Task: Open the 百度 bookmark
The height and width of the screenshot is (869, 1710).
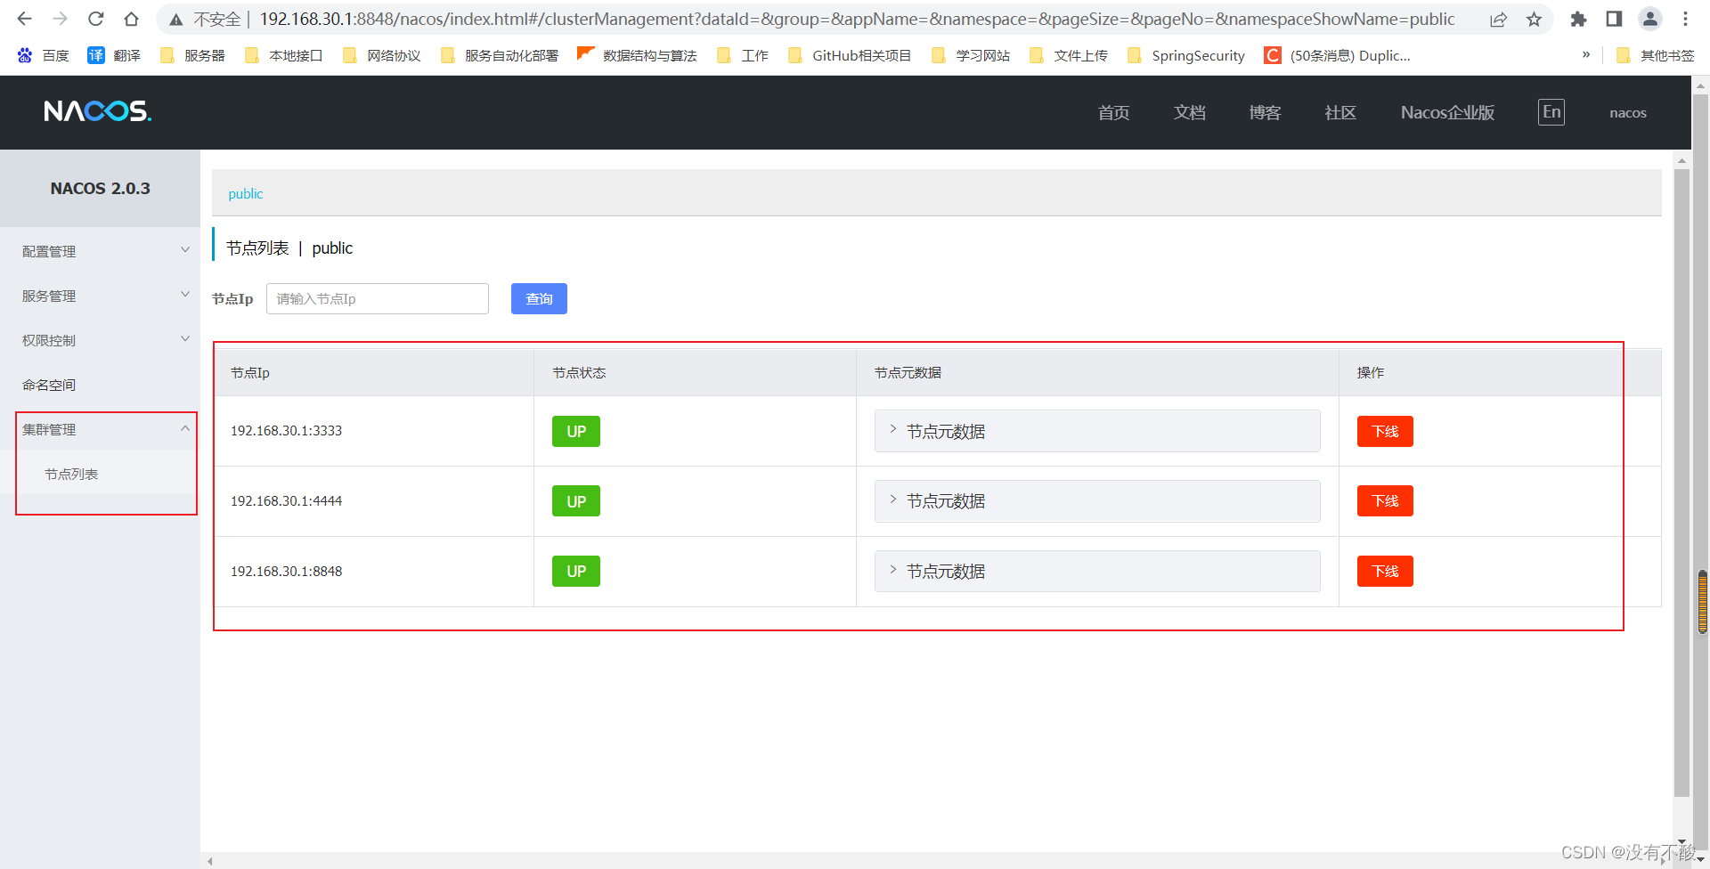Action: [43, 55]
